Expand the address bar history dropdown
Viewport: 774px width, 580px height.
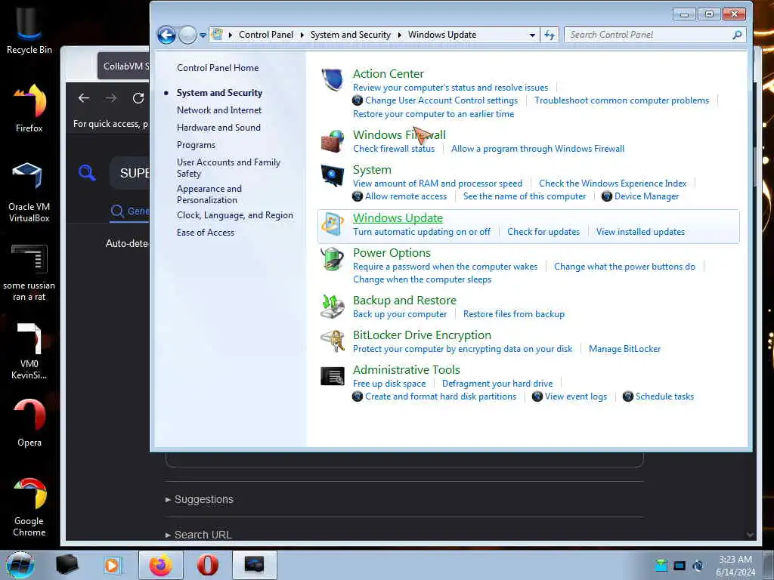point(532,35)
